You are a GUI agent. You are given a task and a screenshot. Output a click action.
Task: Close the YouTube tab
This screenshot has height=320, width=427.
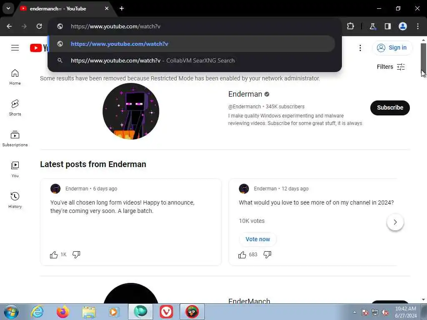(107, 8)
